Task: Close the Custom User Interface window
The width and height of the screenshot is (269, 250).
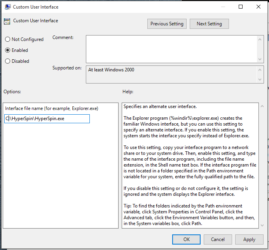Action: tap(259, 7)
